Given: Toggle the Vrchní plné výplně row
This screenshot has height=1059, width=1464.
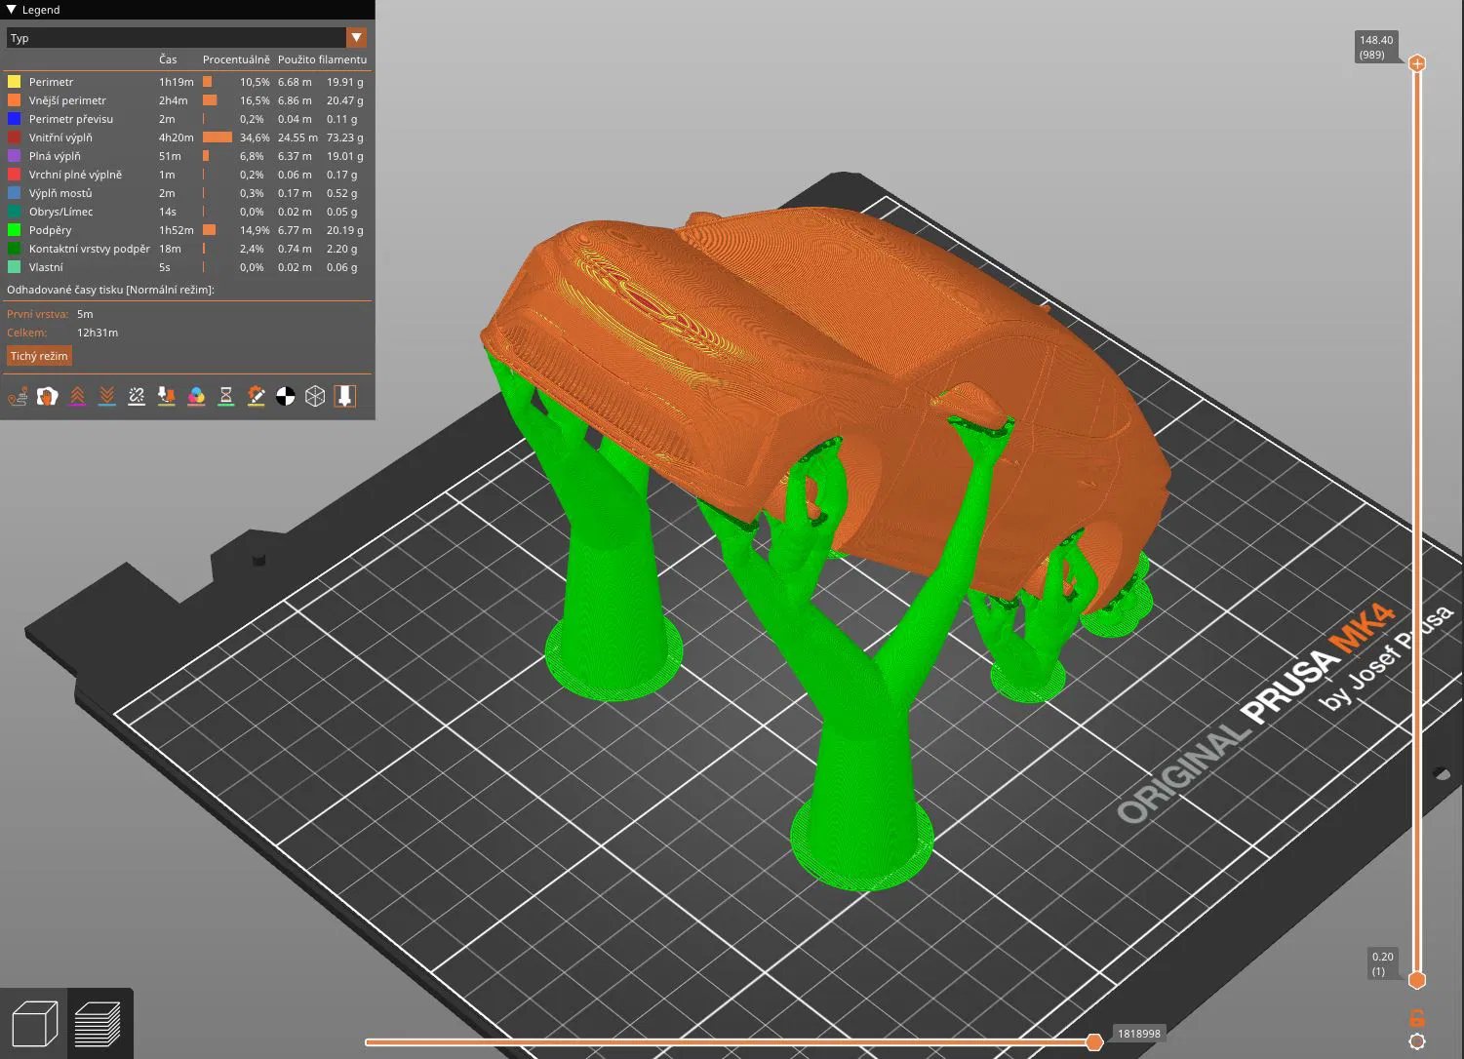Looking at the screenshot, I should [x=186, y=175].
